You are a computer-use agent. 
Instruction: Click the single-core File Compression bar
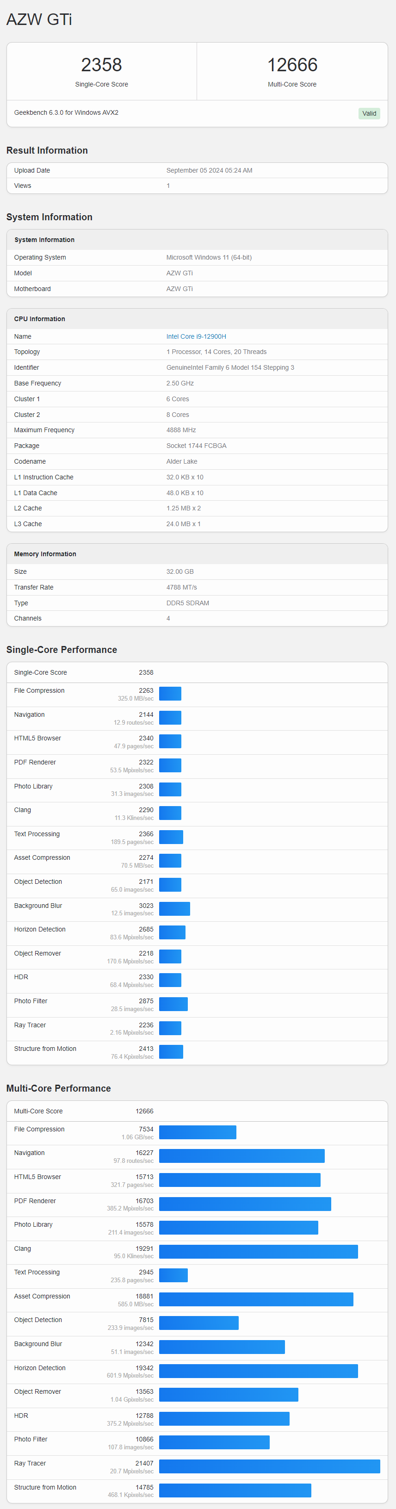pos(170,694)
